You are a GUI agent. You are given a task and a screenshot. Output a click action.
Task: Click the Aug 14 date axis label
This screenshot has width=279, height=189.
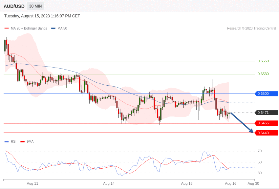109,183
